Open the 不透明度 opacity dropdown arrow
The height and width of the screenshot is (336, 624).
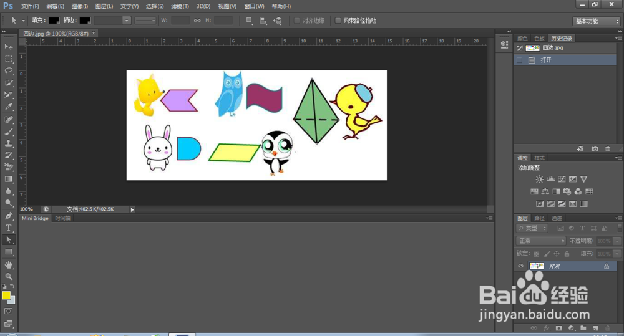point(617,241)
